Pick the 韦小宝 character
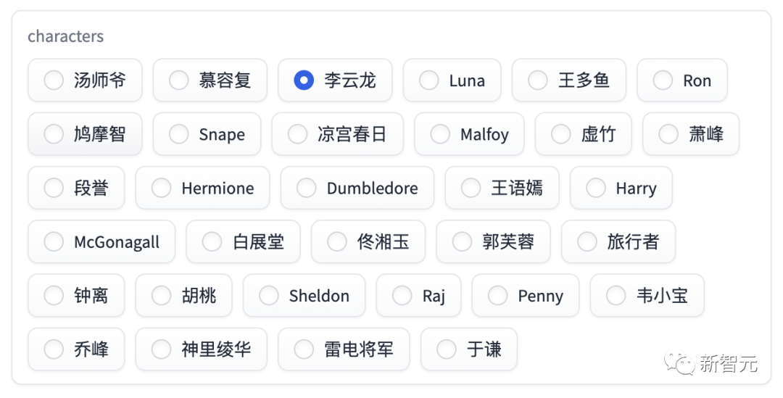Screen dimensions: 783x398 coord(647,296)
